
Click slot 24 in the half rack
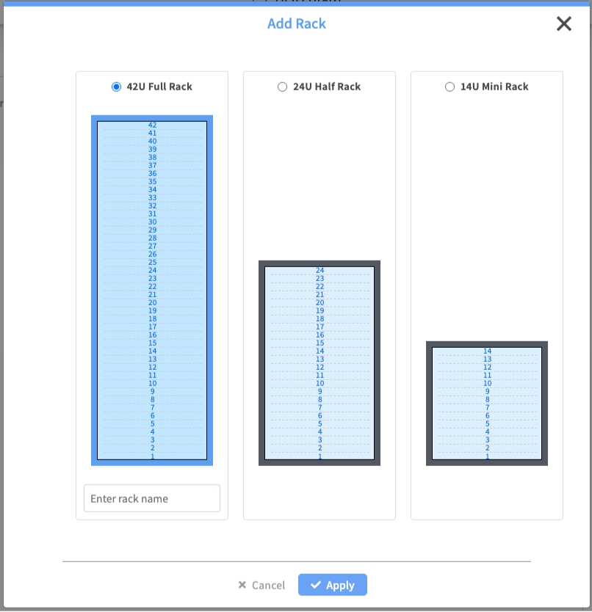click(320, 271)
